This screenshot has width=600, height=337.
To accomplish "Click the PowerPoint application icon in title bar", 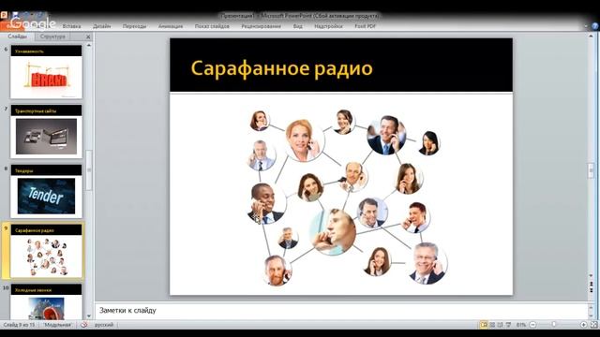I will (4, 15).
